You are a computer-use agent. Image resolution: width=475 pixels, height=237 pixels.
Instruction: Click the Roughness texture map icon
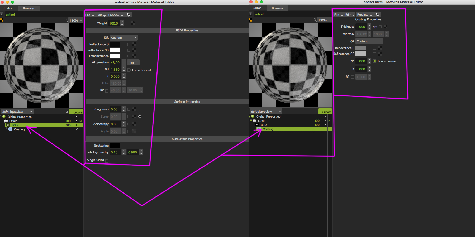click(x=134, y=109)
